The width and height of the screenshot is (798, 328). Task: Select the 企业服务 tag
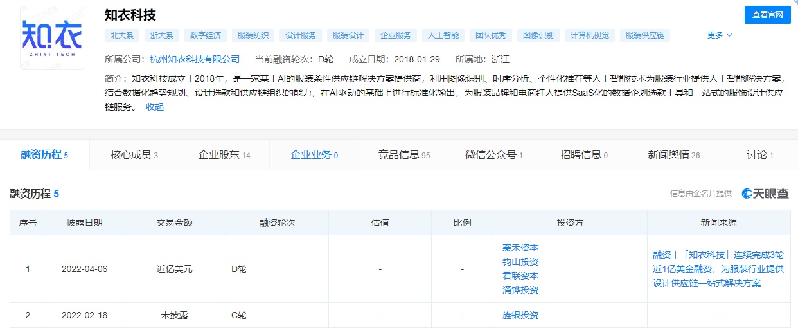[396, 35]
